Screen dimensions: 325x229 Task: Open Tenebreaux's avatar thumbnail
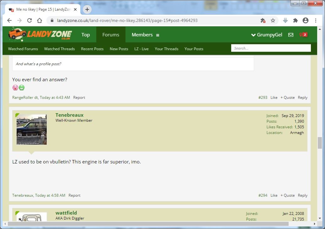(31, 129)
